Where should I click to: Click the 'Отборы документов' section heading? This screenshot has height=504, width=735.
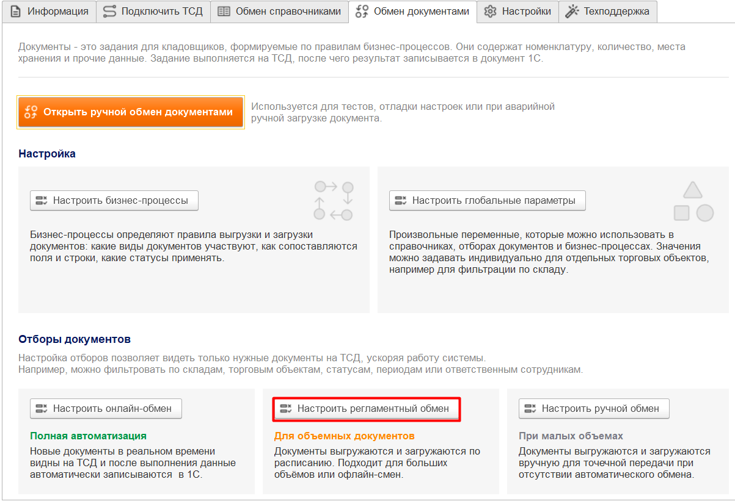coord(75,339)
